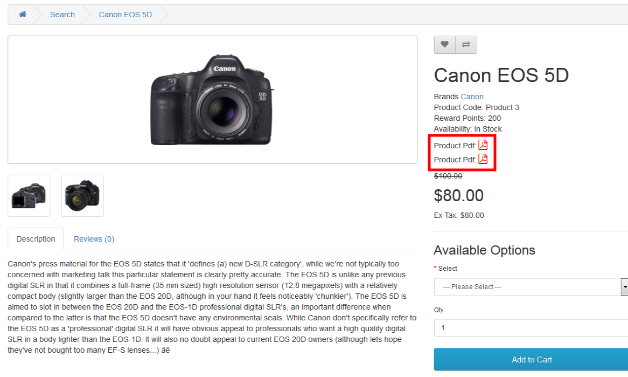Open the Search breadcrumb link
This screenshot has height=377, width=628.
[x=62, y=15]
